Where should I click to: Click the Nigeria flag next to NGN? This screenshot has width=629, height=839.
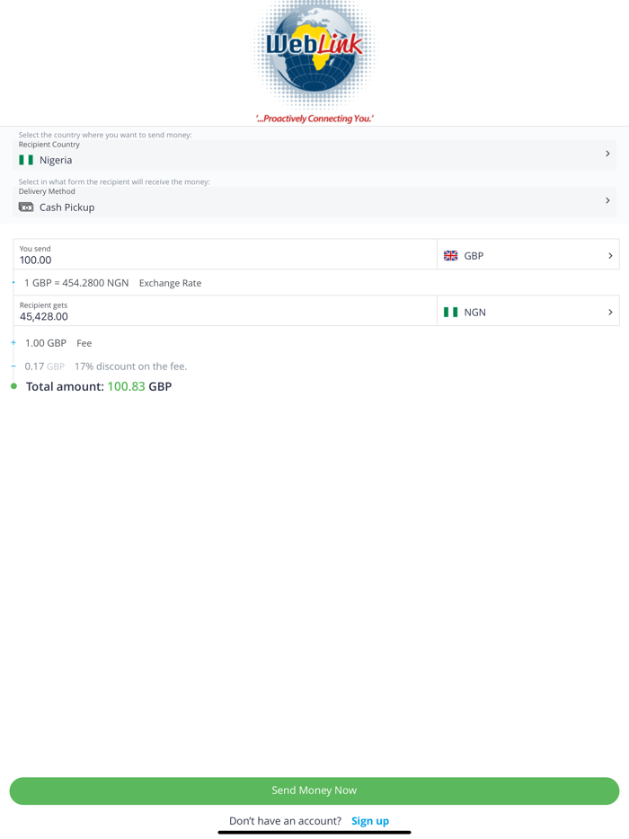coord(450,312)
